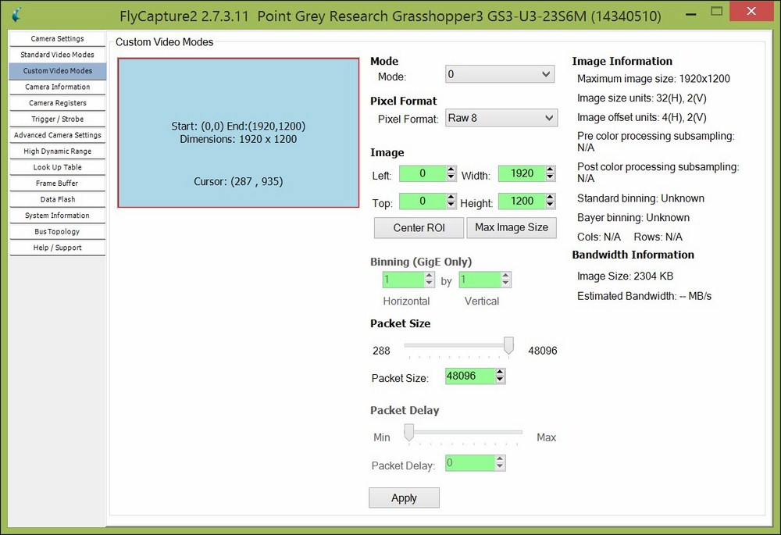
Task: Click the Apply button
Action: [404, 498]
